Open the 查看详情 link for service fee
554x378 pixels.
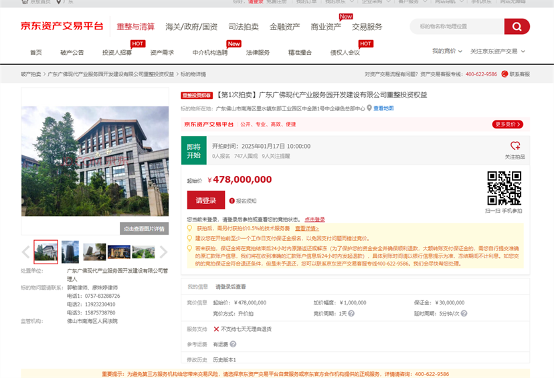click(307, 228)
